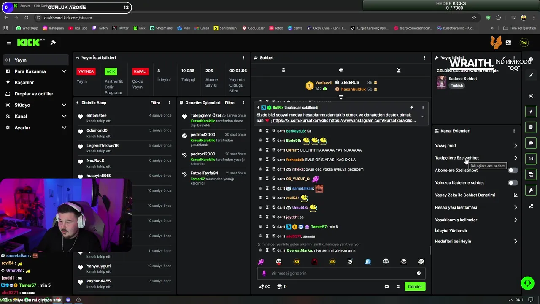The width and height of the screenshot is (540, 304).
Task: Open the Yavaş mod options arrow
Action: 516,146
